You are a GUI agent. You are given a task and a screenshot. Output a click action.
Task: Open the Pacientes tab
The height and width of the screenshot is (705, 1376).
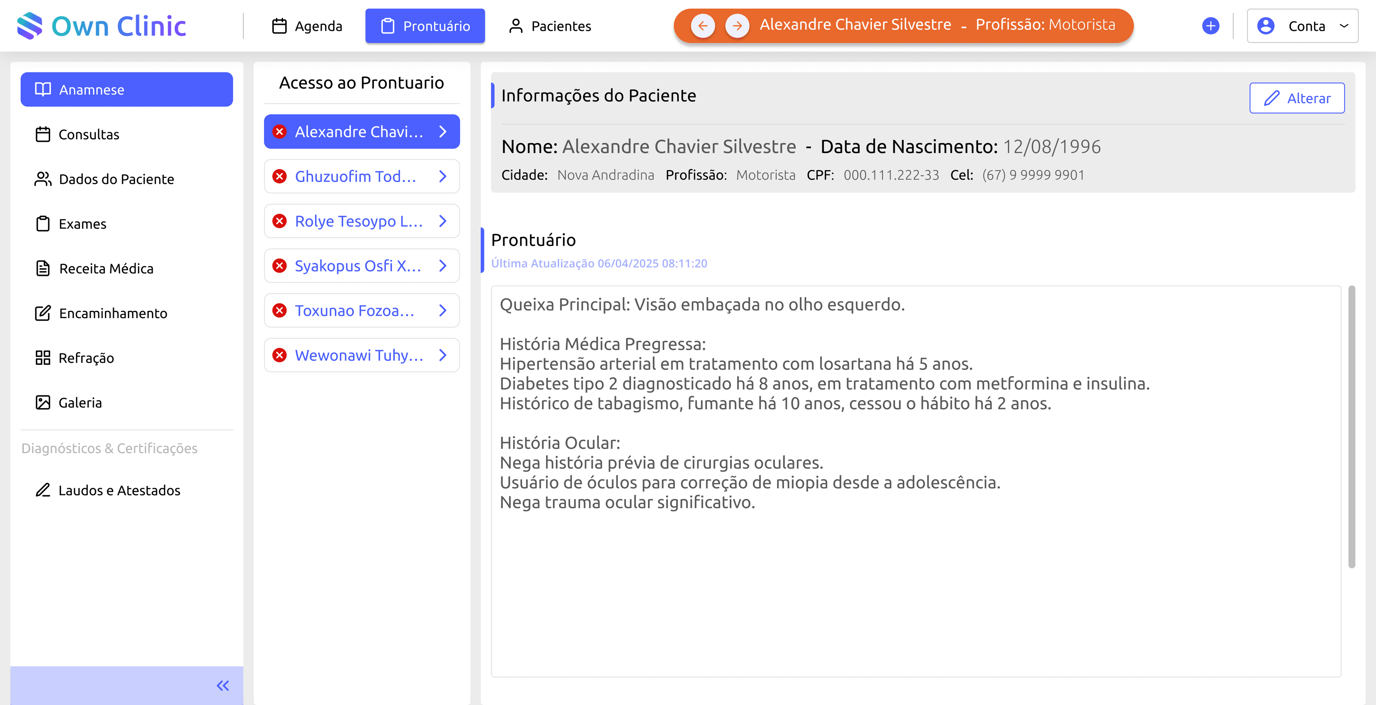pos(550,26)
